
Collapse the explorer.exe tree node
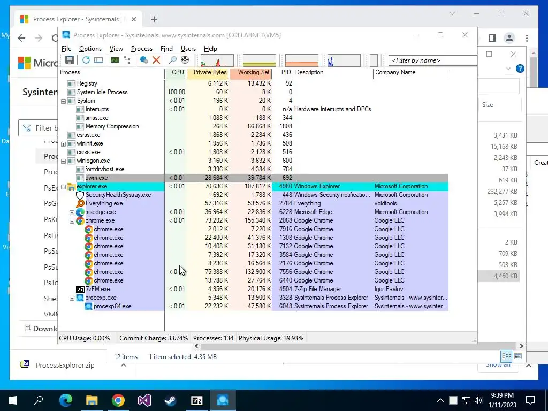click(63, 187)
